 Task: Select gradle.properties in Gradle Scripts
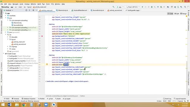point(15,66)
